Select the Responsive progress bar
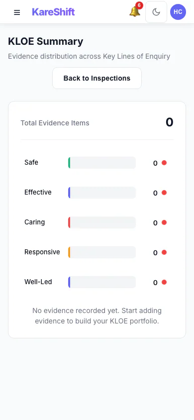The width and height of the screenshot is (194, 420). coord(102,252)
